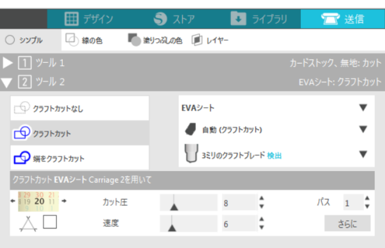
Task: Click the 検出 detect link
Action: pos(274,156)
